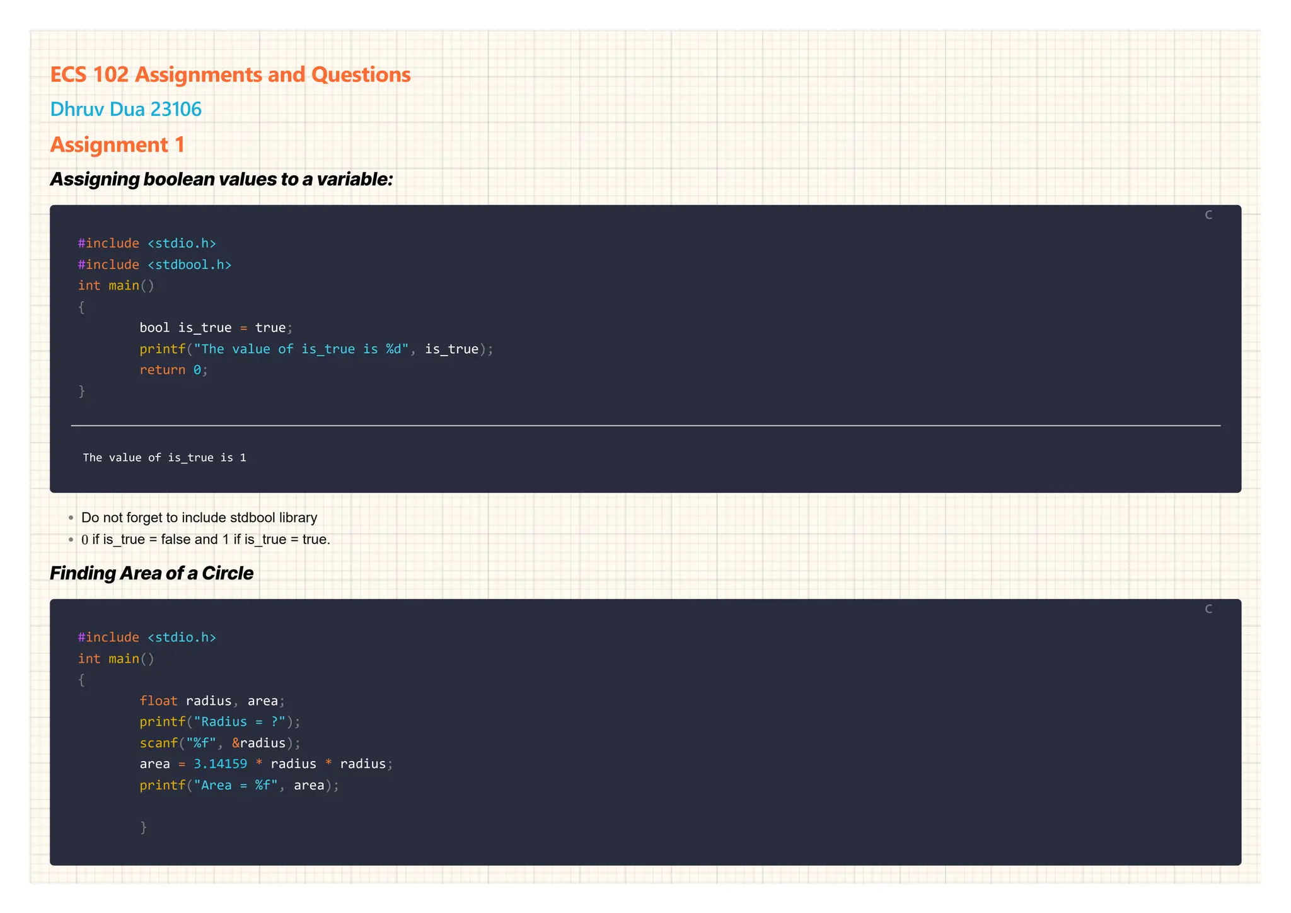Image resolution: width=1291 pixels, height=913 pixels.
Task: Click the output text 'The value of is_true is 1'
Action: 165,458
